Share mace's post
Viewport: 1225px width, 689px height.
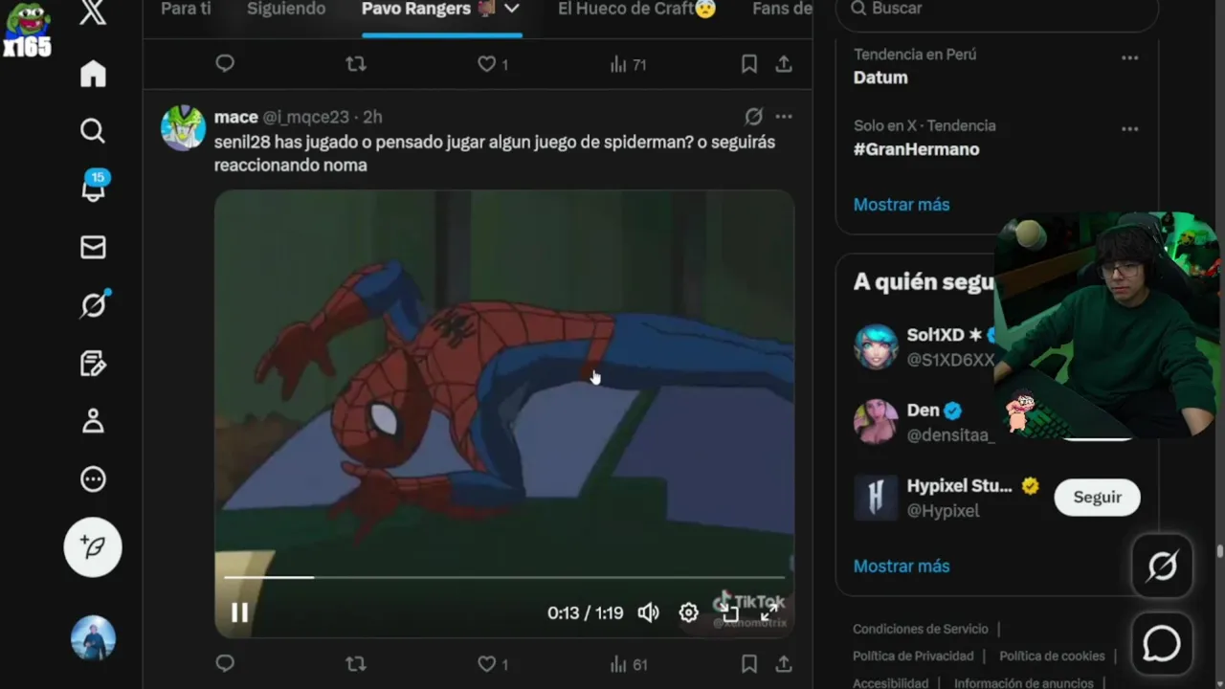pos(784,663)
